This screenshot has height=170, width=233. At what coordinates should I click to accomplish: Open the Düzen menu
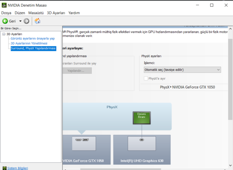tap(20, 13)
